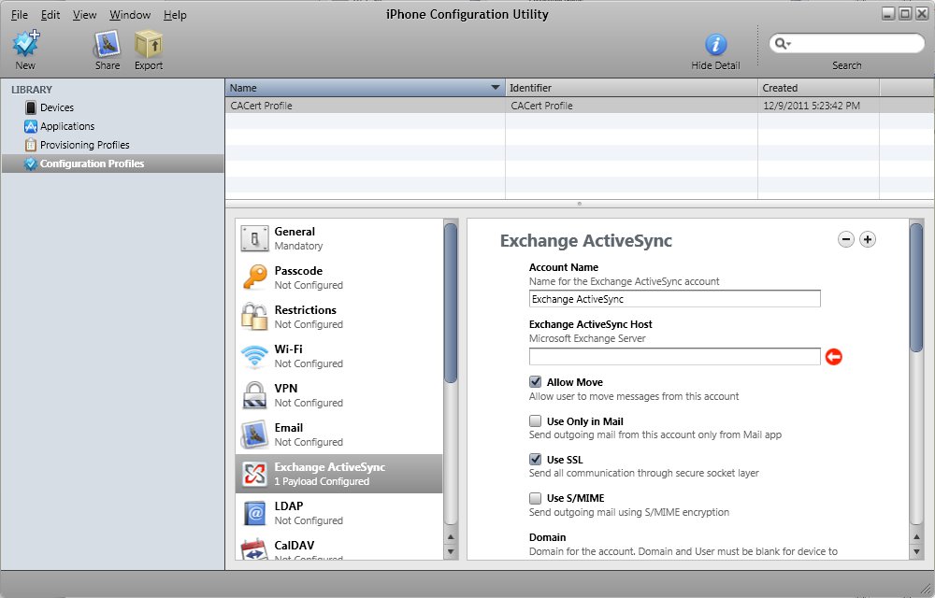Toggle Hide Detail info icon
This screenshot has height=598, width=935.
(x=715, y=44)
